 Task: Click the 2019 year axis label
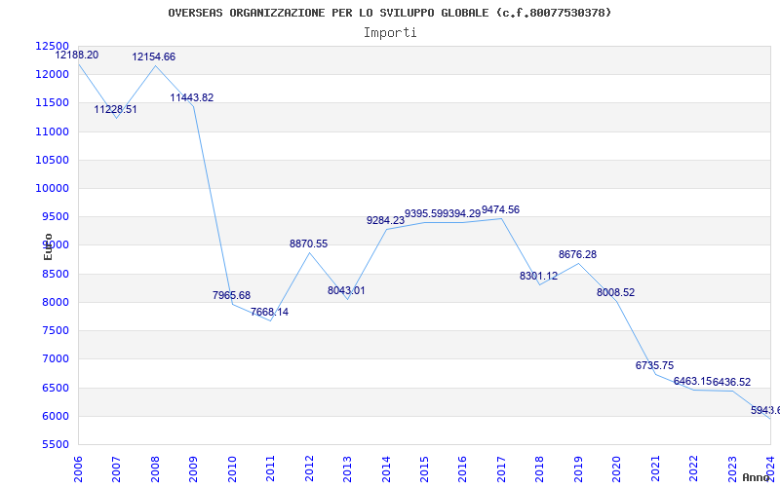[x=578, y=468]
